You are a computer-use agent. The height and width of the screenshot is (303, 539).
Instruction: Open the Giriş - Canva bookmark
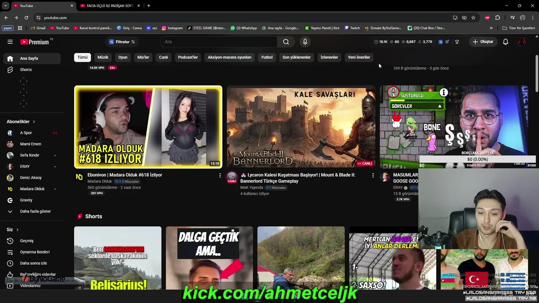129,28
